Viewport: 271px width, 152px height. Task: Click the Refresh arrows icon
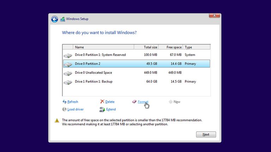coord(65,102)
